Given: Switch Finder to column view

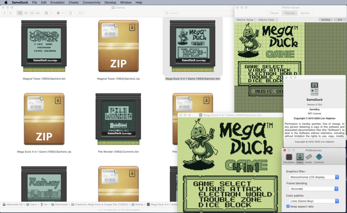Looking at the screenshot, I should tap(32, 13).
